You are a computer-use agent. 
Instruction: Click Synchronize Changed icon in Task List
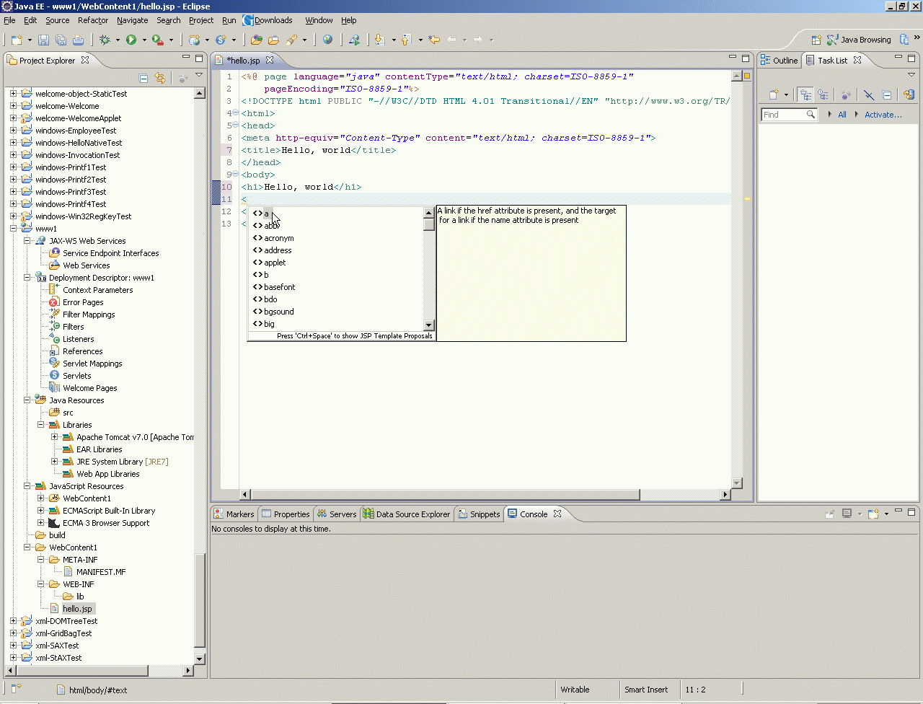click(x=908, y=94)
